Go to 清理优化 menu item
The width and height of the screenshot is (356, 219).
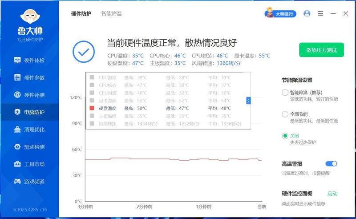click(34, 130)
